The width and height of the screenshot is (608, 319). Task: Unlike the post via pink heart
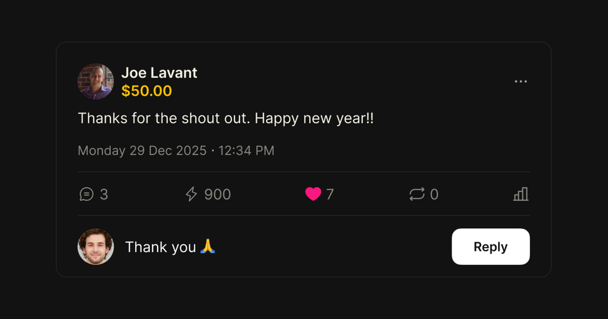point(313,194)
